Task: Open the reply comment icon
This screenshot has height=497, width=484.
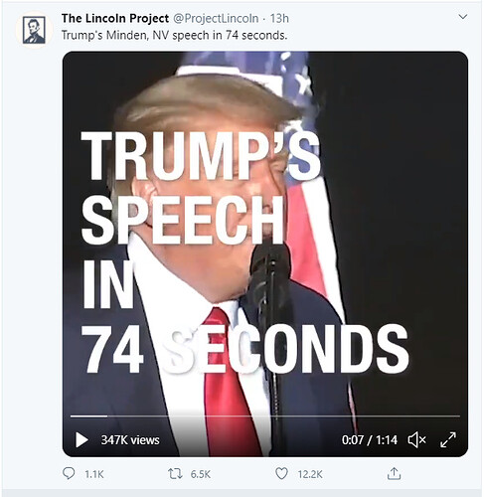Action: point(69,474)
